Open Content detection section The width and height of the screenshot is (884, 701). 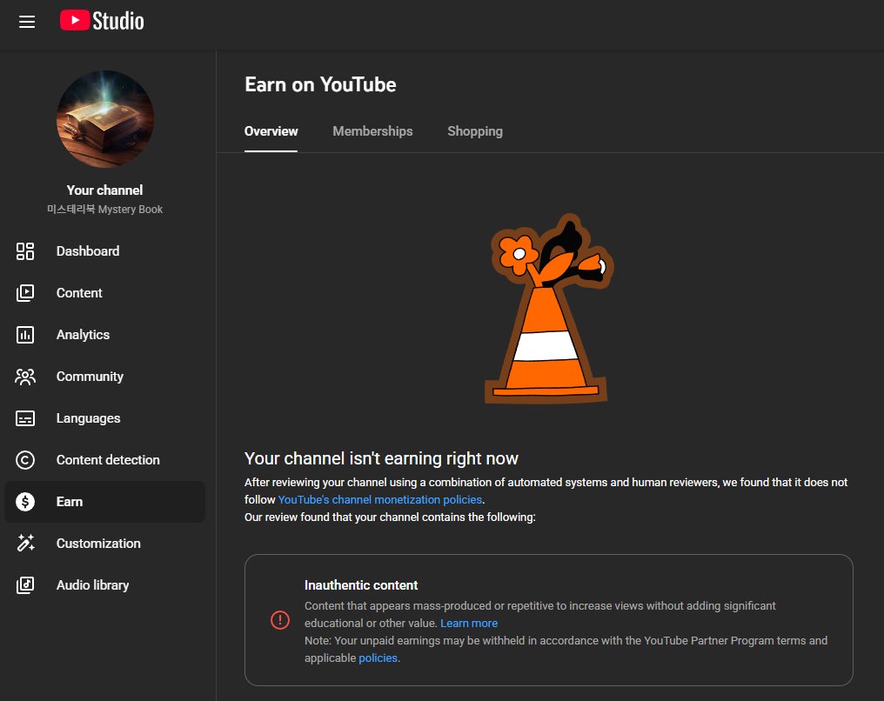coord(105,460)
